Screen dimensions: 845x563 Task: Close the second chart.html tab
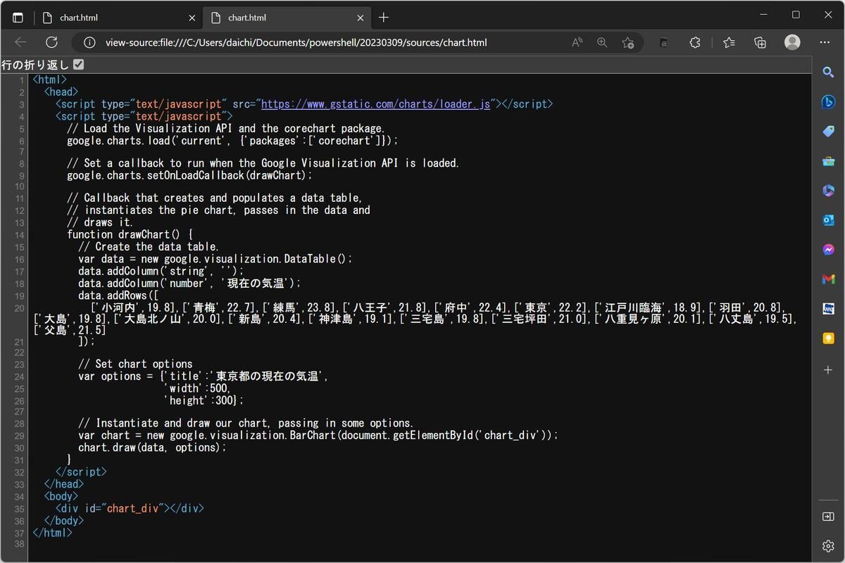[x=361, y=18]
